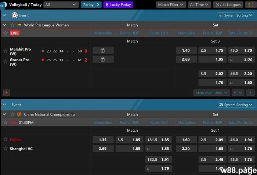Open the All Time dropdown
Image resolution: width=257 pixels, height=175 pixels.
(199, 5)
